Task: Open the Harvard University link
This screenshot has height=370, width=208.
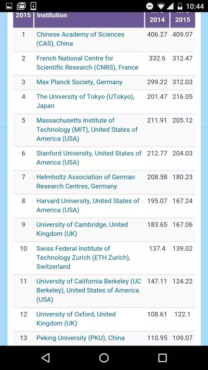Action: click(88, 206)
